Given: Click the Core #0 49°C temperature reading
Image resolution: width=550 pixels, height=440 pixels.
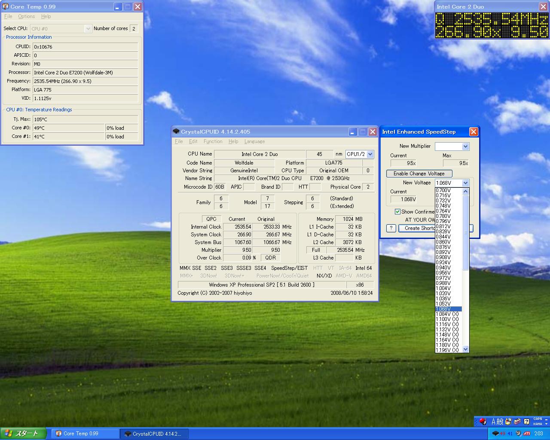Looking at the screenshot, I should click(69, 128).
